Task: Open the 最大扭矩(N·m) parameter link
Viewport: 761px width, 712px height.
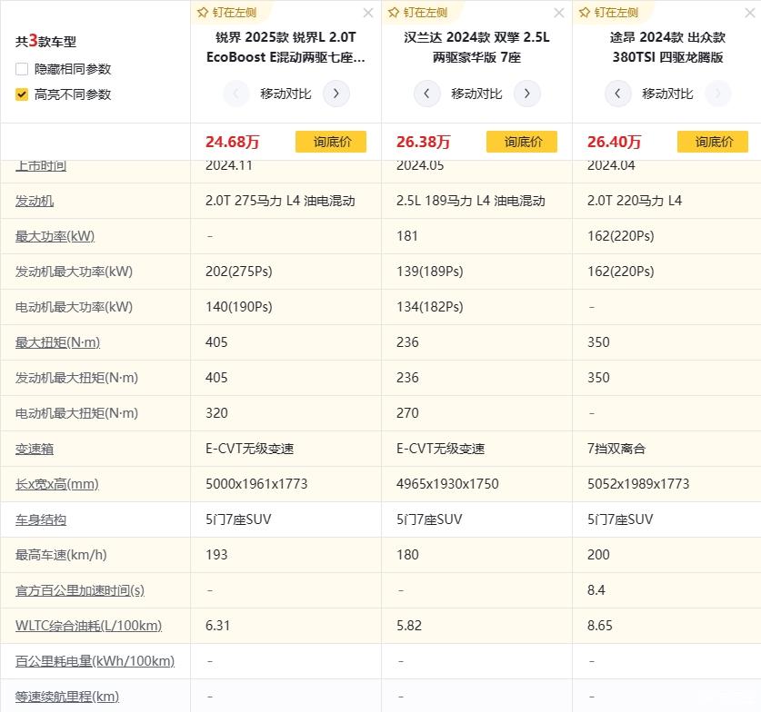Action: [57, 342]
